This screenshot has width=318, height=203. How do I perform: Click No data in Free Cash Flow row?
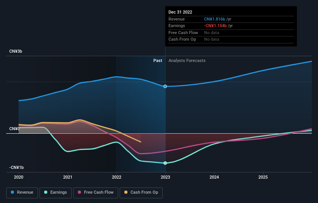click(x=211, y=33)
